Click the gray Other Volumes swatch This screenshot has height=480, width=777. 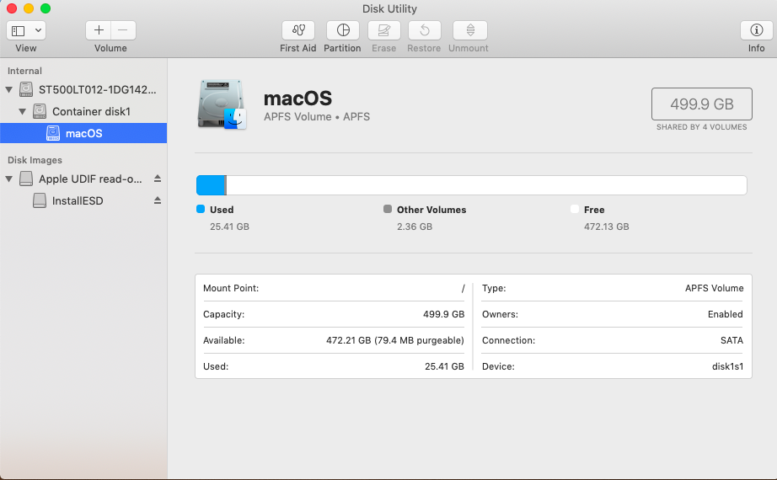(x=388, y=209)
